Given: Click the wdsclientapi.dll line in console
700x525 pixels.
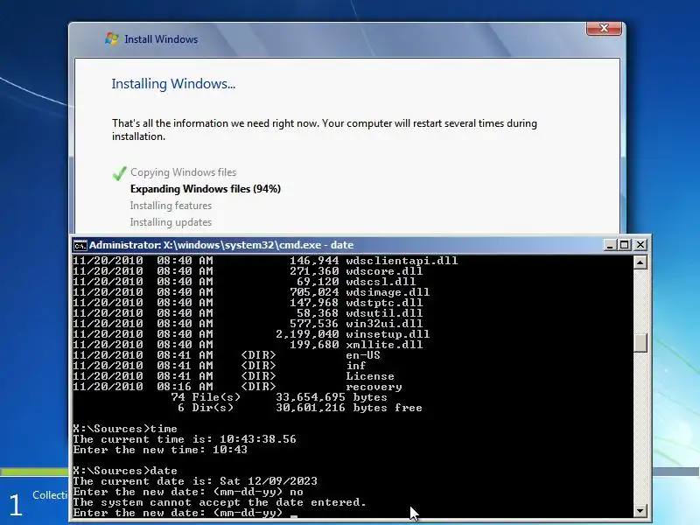Looking at the screenshot, I should point(265,260).
